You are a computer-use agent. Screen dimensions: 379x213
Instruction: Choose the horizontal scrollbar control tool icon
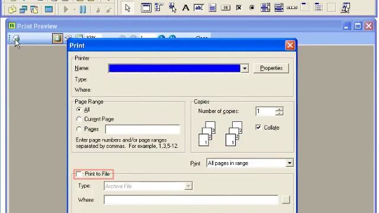[x=292, y=8]
